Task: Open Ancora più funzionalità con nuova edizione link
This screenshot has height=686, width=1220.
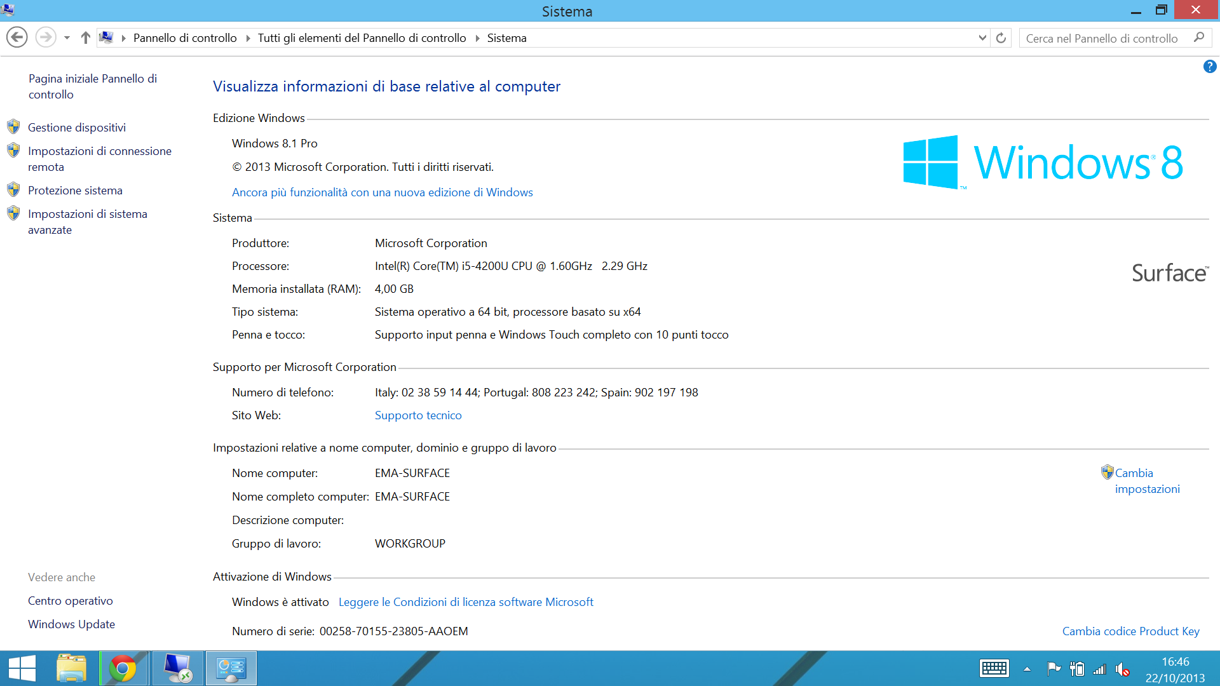Action: [x=383, y=192]
